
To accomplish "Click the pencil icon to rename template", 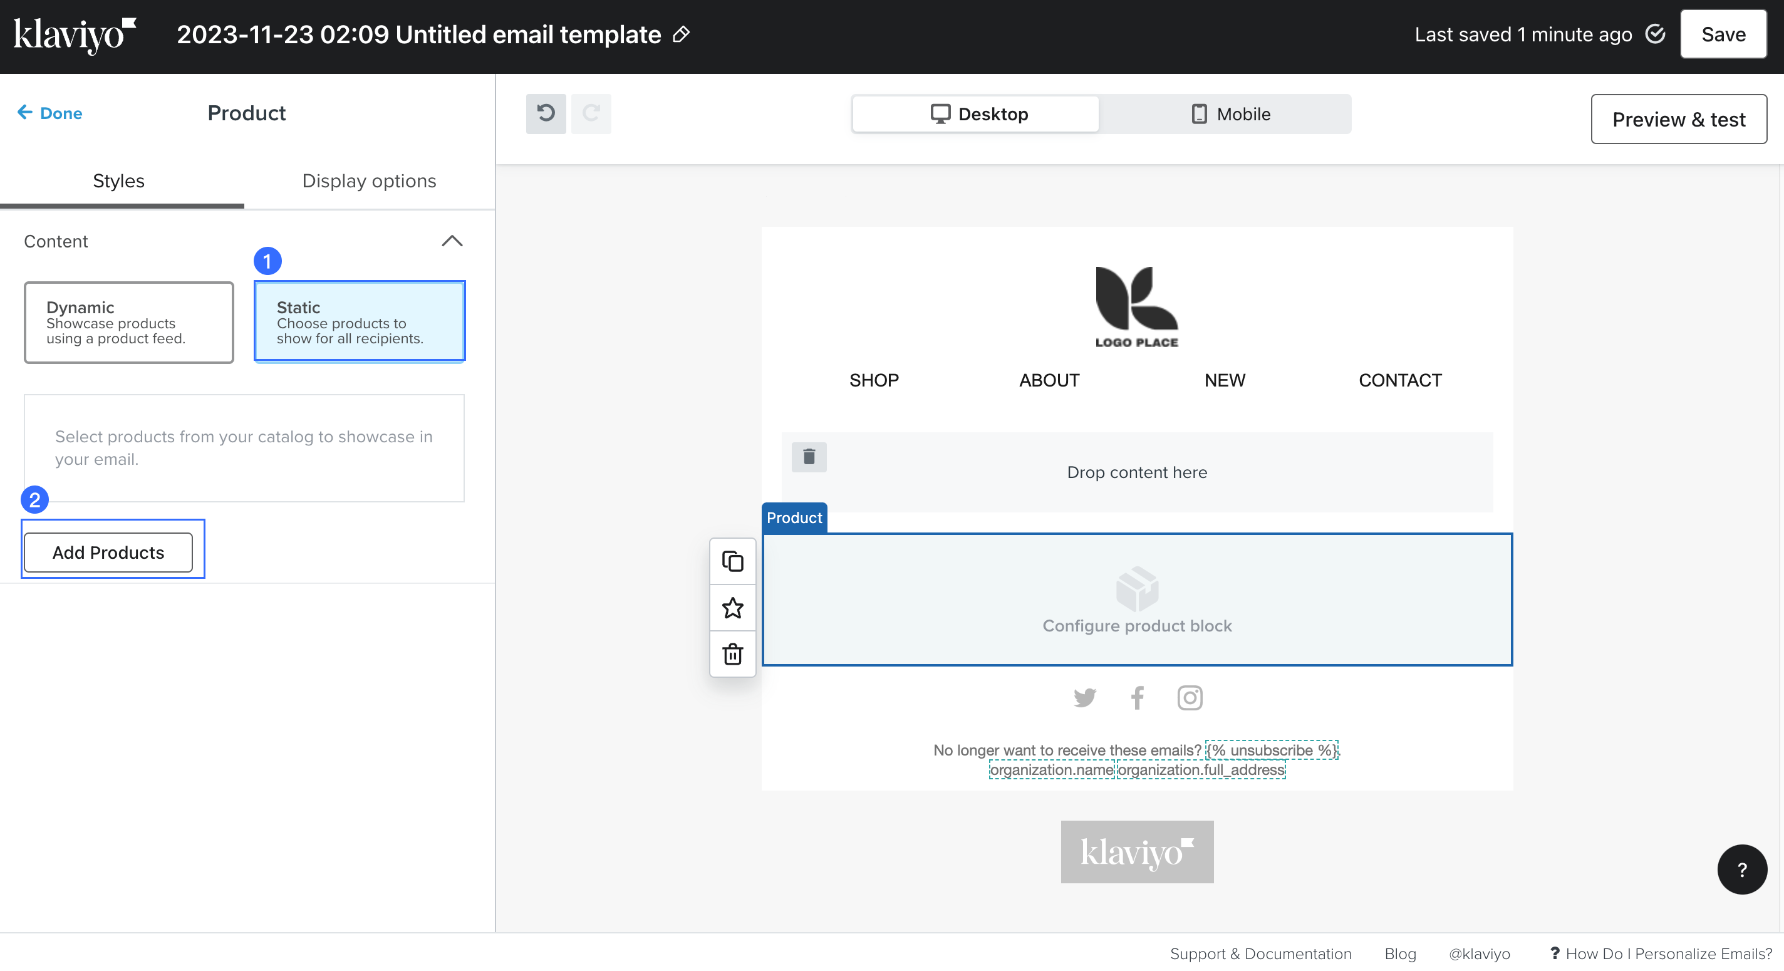I will 682,34.
